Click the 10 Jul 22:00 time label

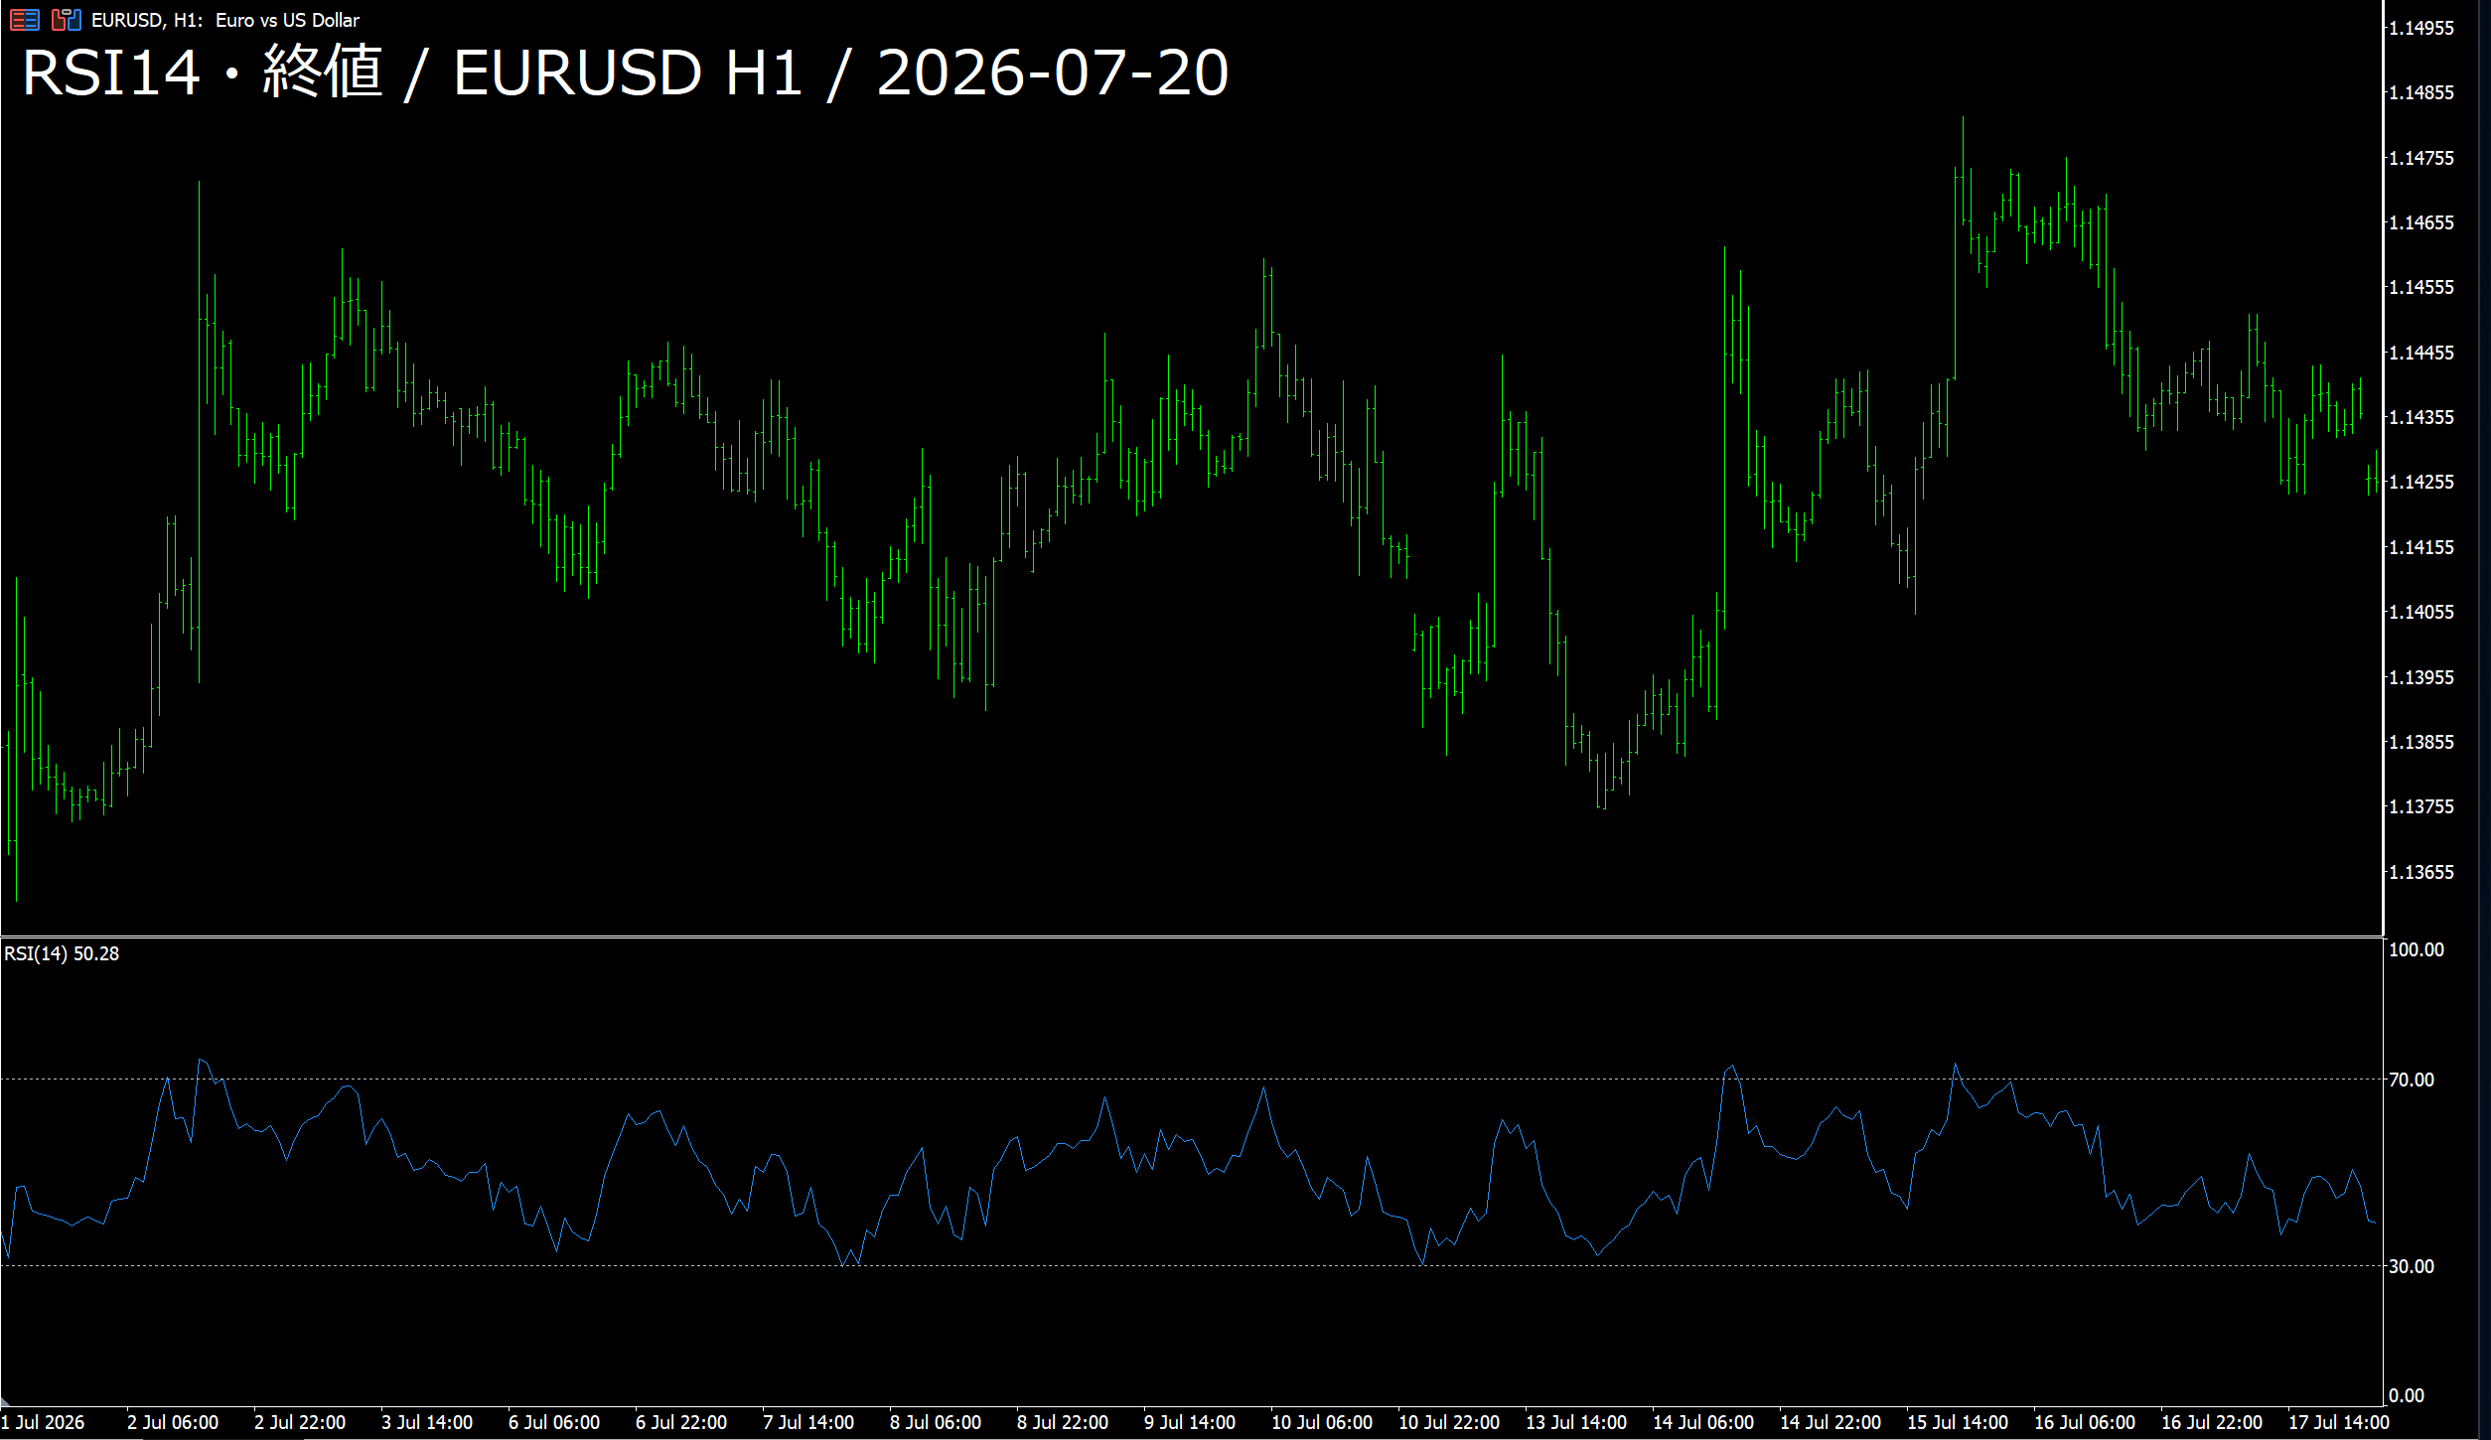click(x=1449, y=1422)
